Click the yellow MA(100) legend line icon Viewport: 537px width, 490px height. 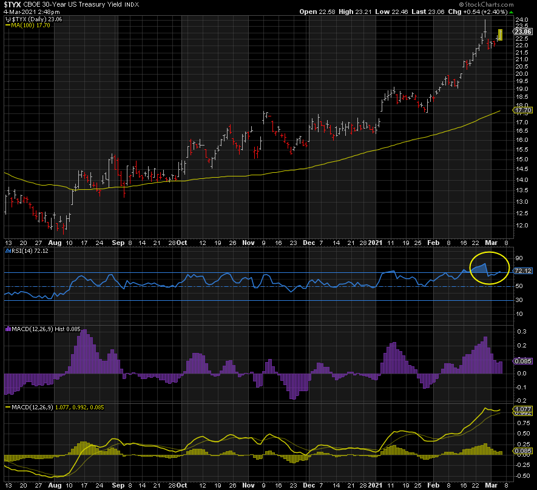coord(8,25)
